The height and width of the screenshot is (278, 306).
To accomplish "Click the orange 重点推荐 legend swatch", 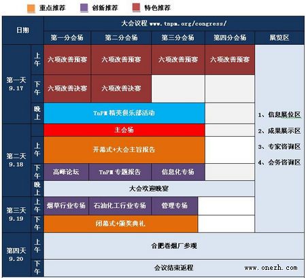I will (x=31, y=8).
